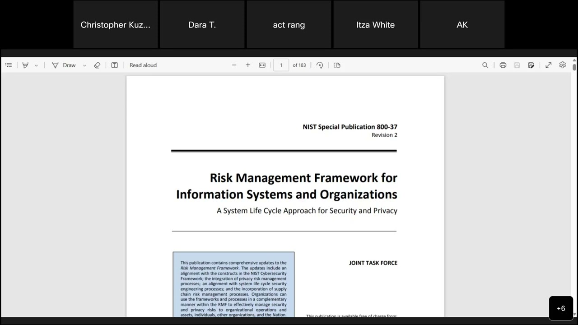
Task: Show the +6 more participants
Action: [561, 308]
